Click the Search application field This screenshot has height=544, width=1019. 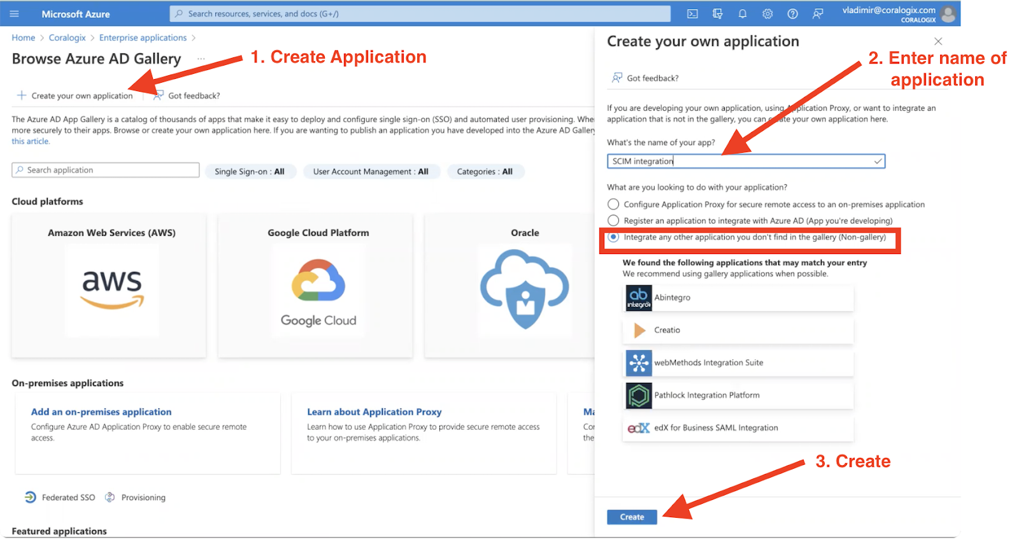[106, 170]
